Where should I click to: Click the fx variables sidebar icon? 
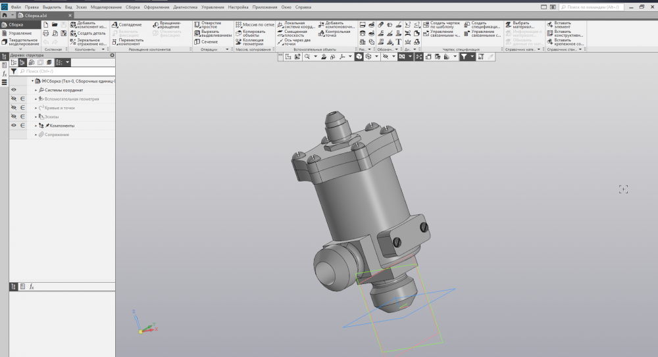(x=4, y=74)
